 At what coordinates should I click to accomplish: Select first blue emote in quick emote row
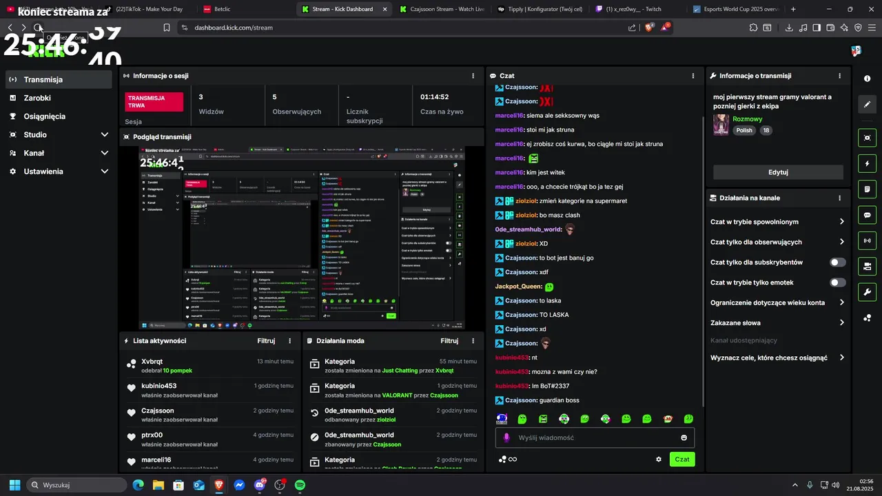tap(502, 419)
